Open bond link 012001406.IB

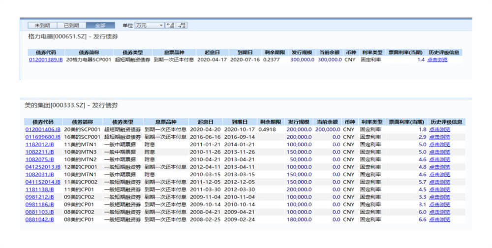pyautogui.click(x=43, y=129)
